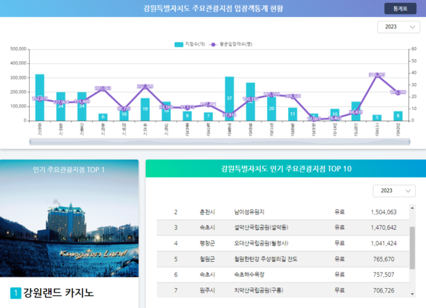Screen dimensions: 426x308
Task: Click the bar labeled 19 in chart
Action: [x=145, y=109]
